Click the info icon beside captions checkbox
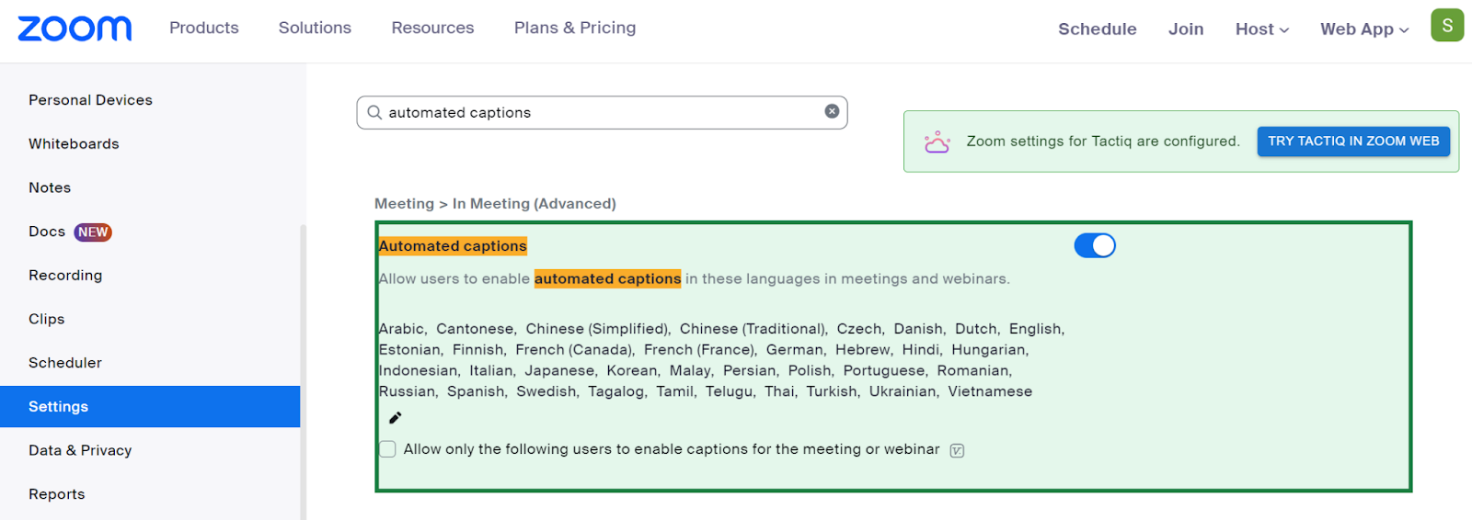Image resolution: width=1472 pixels, height=520 pixels. [957, 450]
